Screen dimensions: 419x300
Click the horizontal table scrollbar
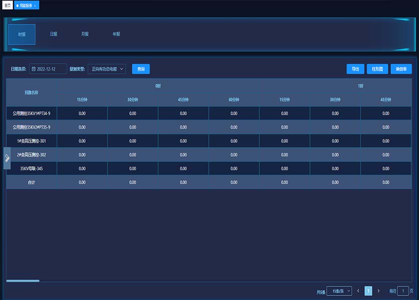(23, 280)
